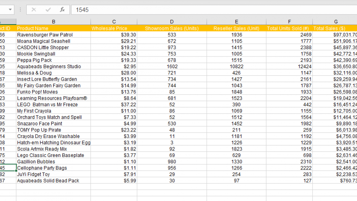Select the "LEGO Batman vs Mr Freeze" cell

pos(53,104)
